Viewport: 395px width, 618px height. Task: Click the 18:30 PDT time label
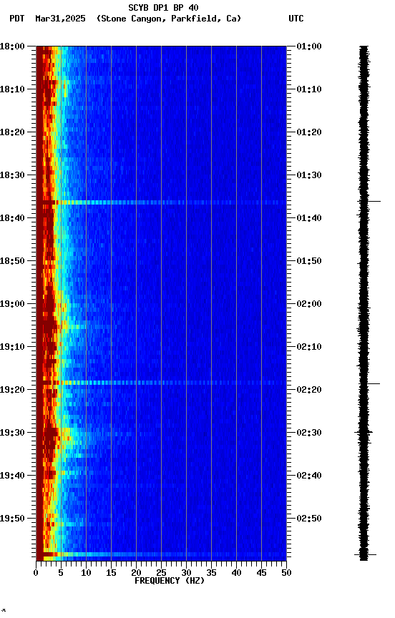pos(12,175)
